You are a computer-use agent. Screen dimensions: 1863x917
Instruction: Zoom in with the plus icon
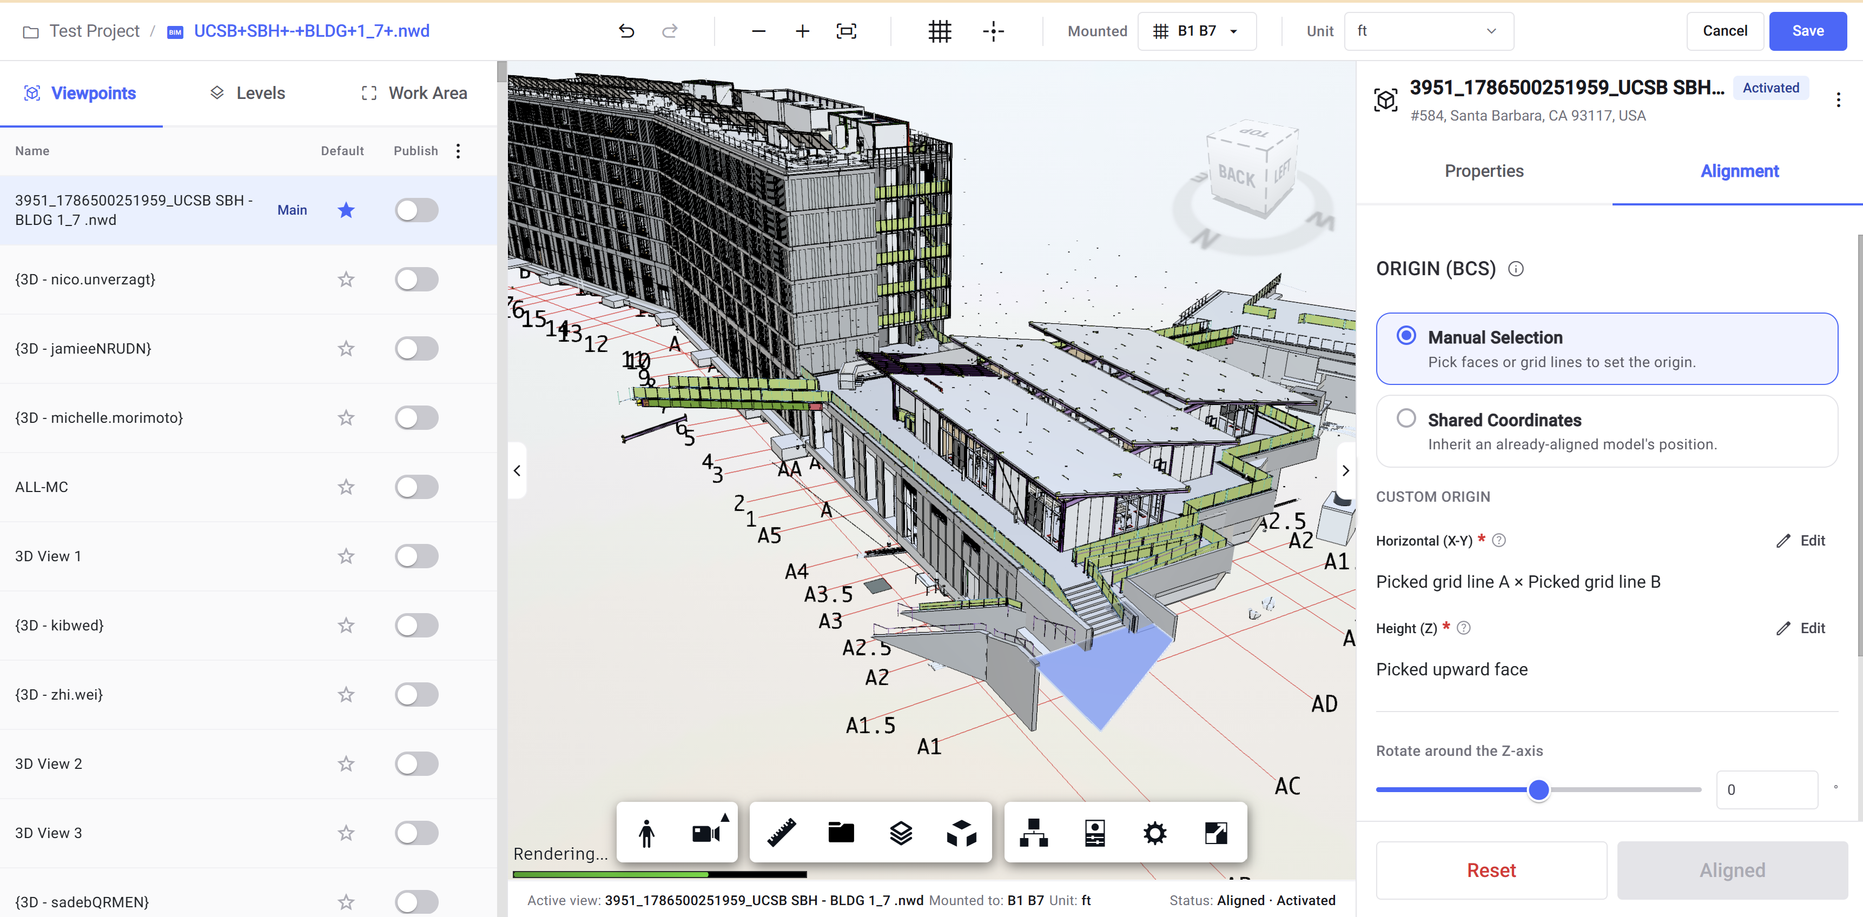802,31
